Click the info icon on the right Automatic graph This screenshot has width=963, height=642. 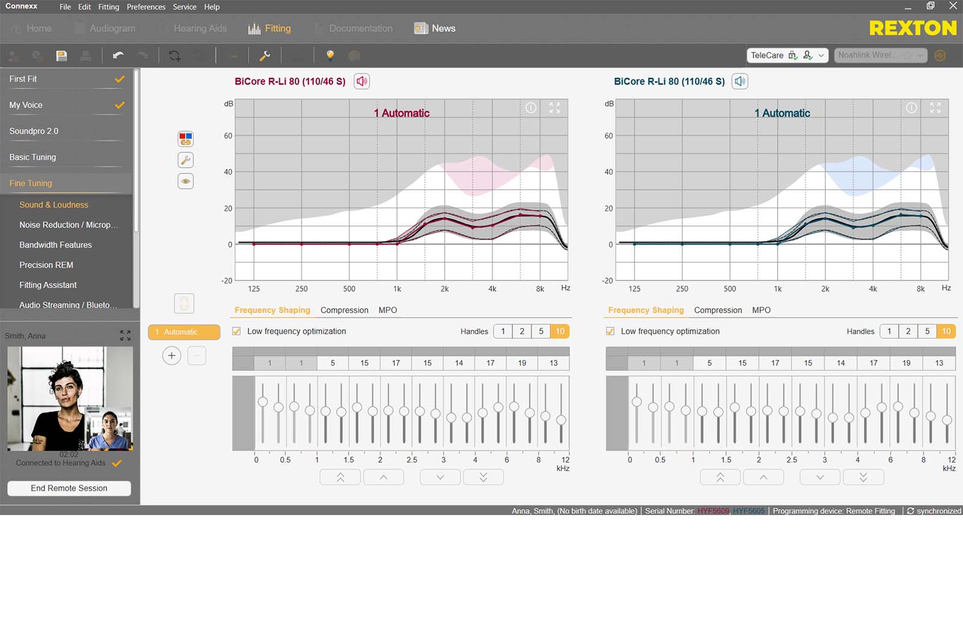tap(911, 108)
